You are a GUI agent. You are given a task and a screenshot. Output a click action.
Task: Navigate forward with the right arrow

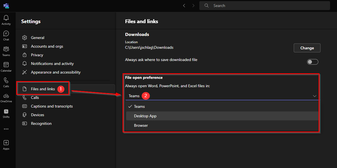pos(193,6)
